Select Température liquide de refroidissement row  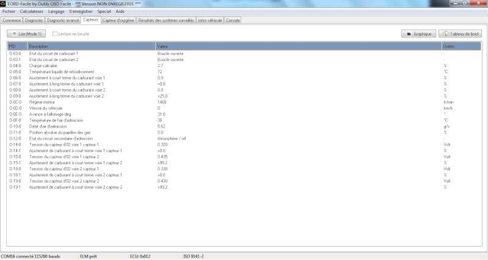point(244,71)
